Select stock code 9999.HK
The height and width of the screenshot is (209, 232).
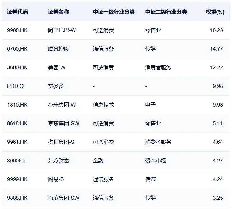(x=17, y=179)
